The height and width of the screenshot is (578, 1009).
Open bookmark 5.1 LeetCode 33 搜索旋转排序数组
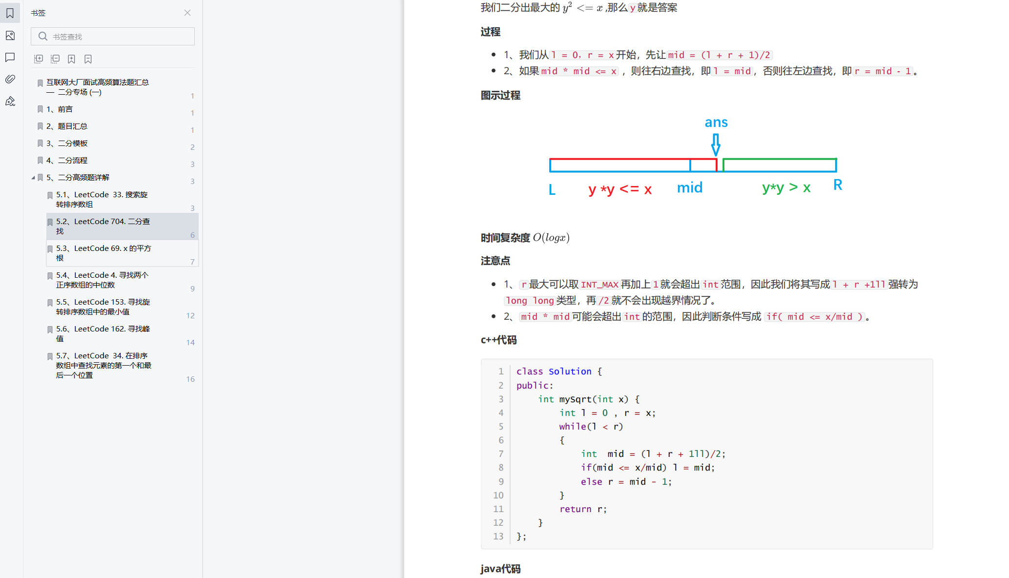click(x=102, y=199)
